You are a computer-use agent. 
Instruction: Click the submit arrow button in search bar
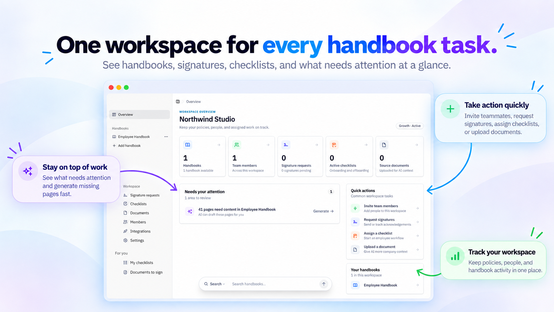tap(324, 284)
